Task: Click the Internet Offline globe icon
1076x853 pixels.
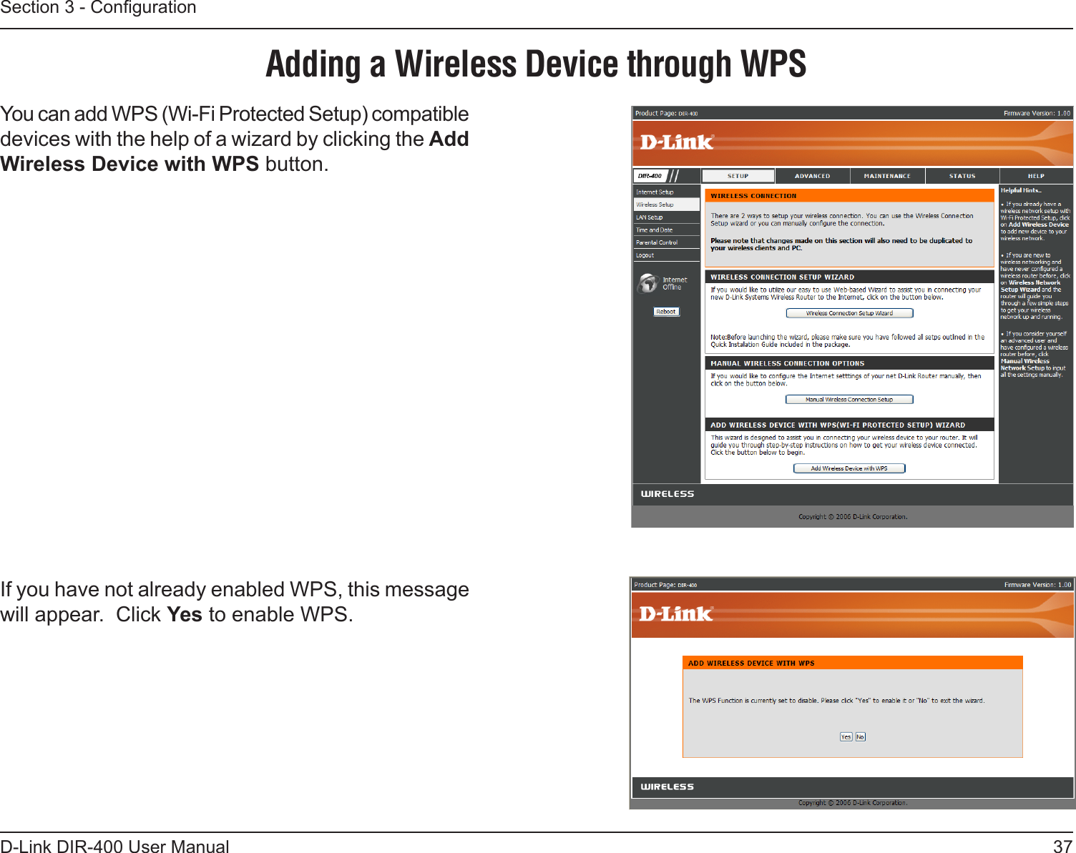Action: pos(648,283)
